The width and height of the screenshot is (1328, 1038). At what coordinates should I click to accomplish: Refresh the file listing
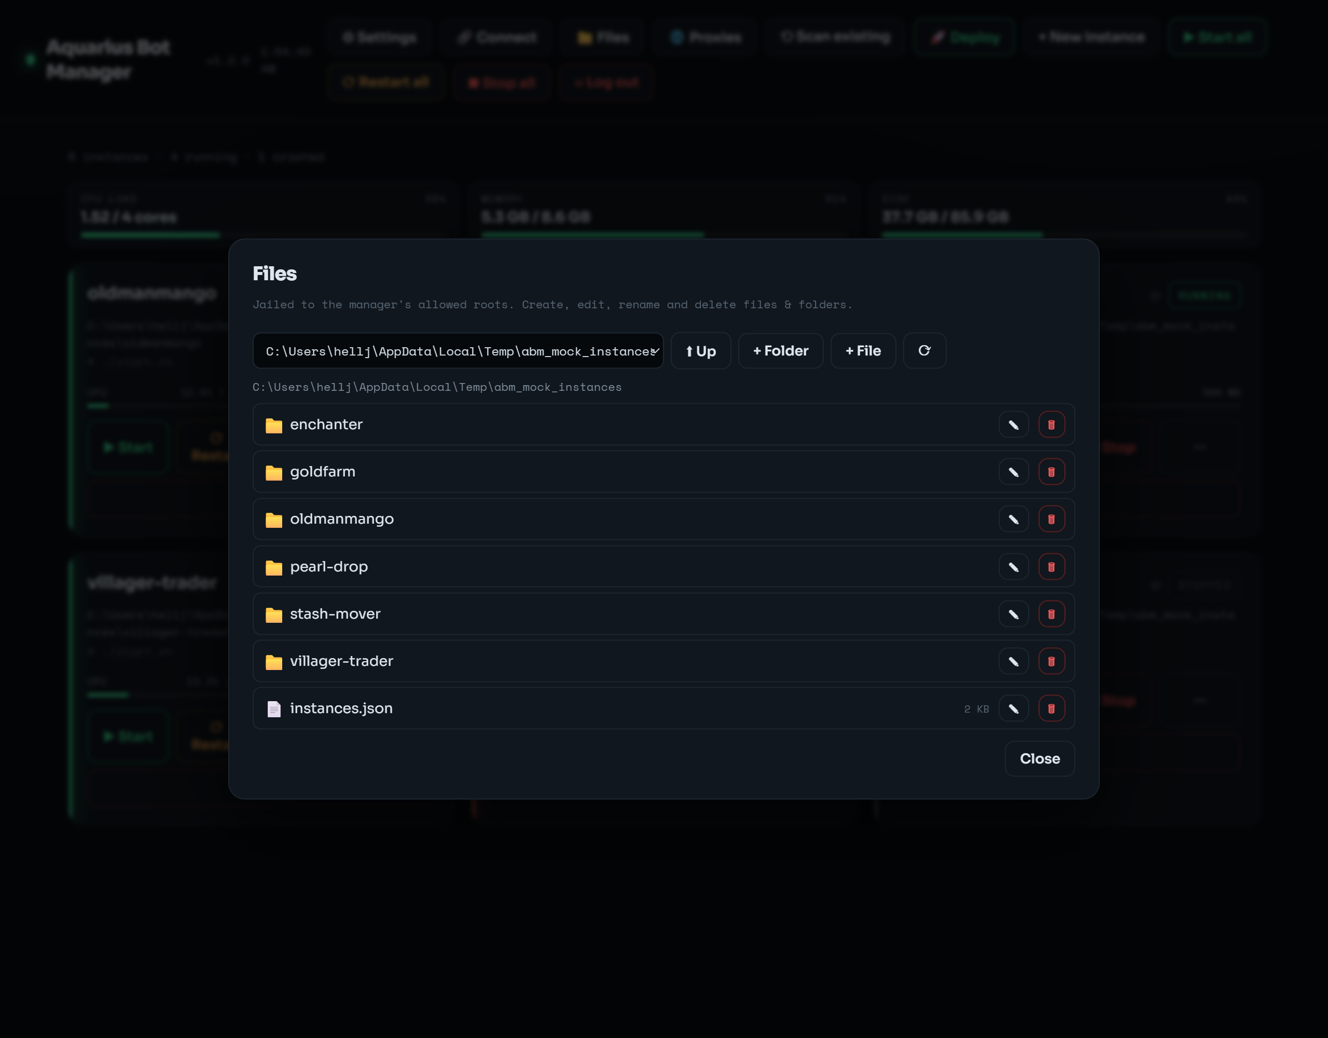pos(924,350)
